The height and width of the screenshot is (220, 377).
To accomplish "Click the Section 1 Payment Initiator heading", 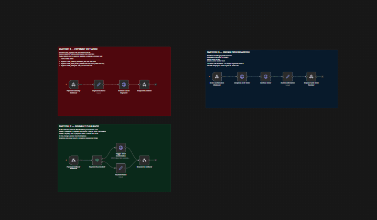I will click(78, 49).
